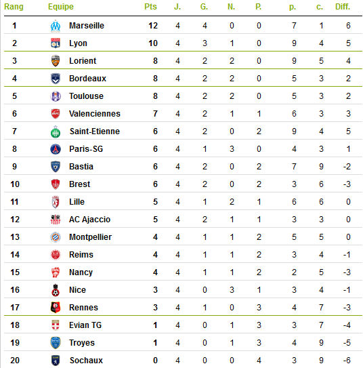Click the Toulouse team badge
This screenshot has width=363, height=368.
[56, 96]
